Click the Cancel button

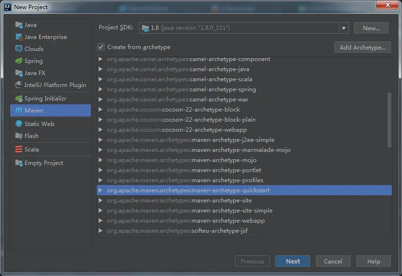point(333,261)
